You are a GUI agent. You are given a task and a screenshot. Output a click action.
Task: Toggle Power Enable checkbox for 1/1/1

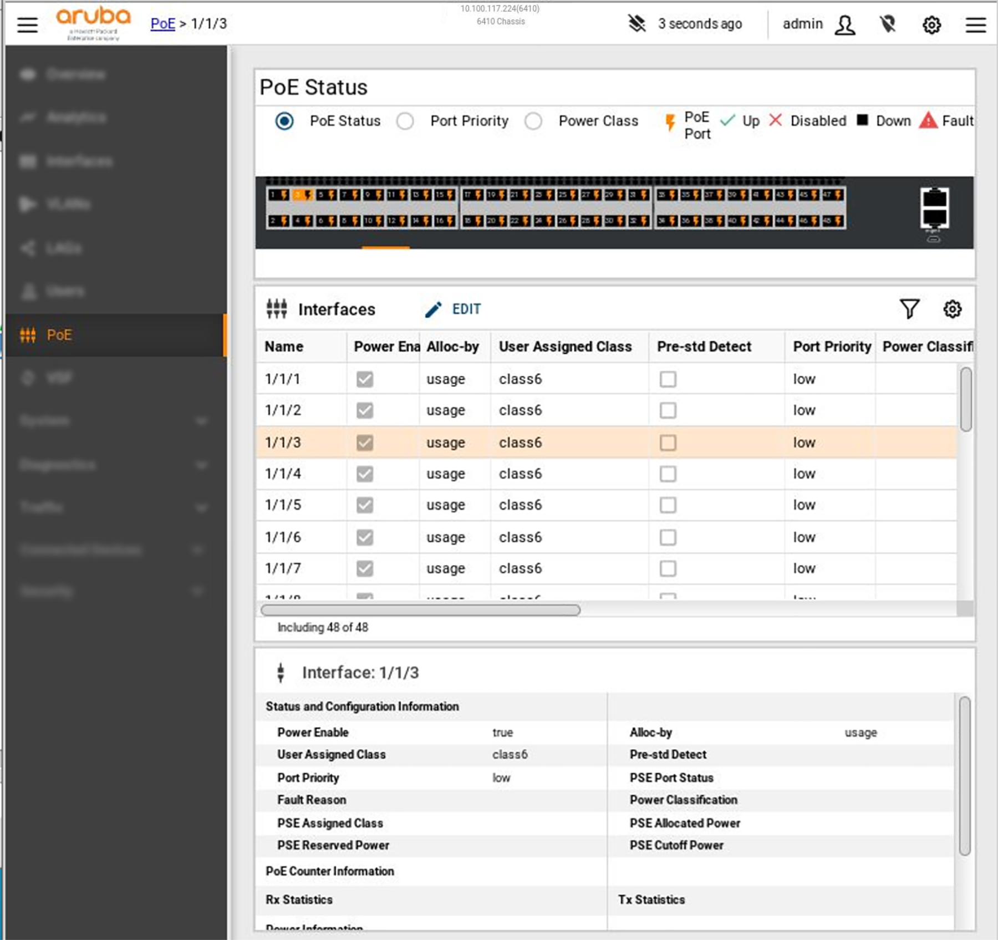(365, 379)
